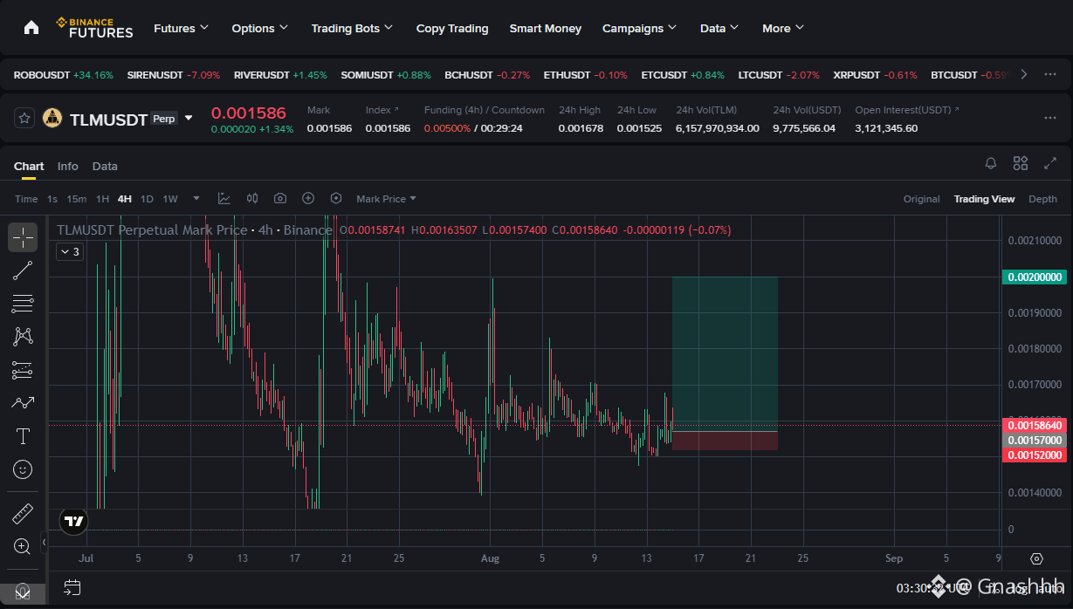The image size is (1073, 609).
Task: Expand chart to fullscreen
Action: (1050, 163)
